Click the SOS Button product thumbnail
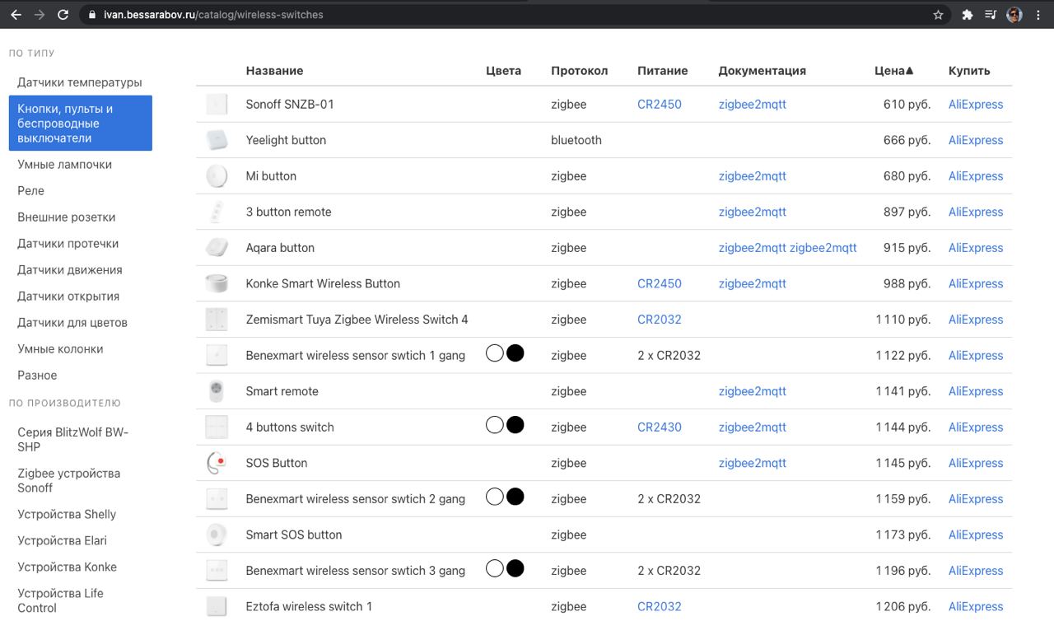The height and width of the screenshot is (621, 1054). pos(217,463)
